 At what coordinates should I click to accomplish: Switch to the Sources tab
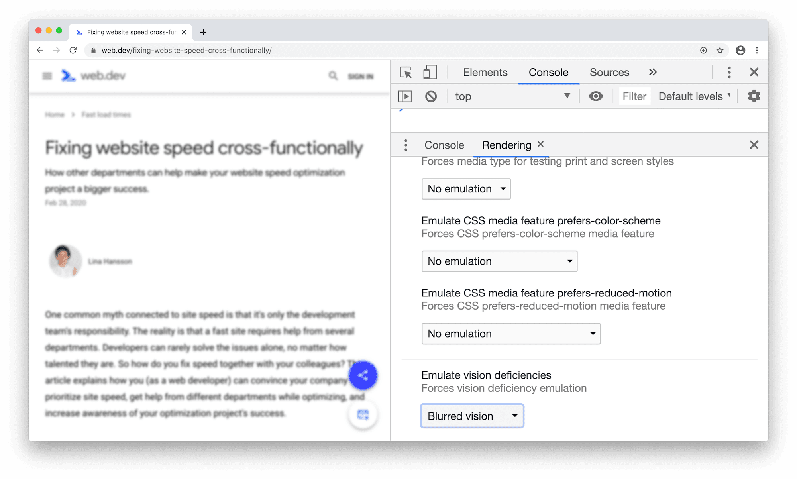[x=609, y=72]
